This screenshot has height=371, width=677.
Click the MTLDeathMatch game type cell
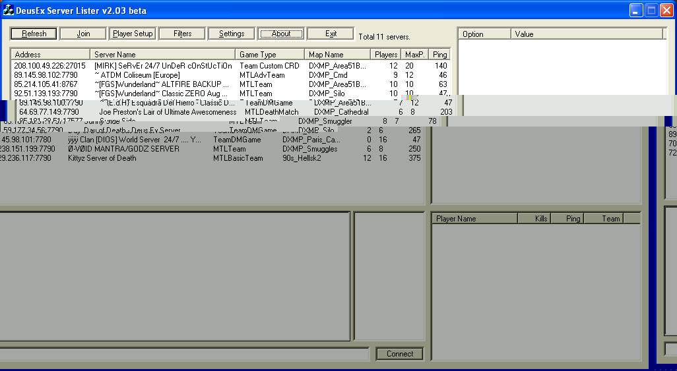[x=272, y=112]
